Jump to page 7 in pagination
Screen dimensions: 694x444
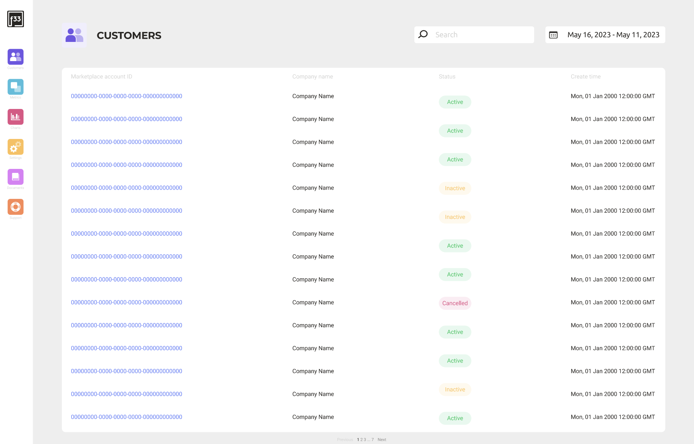point(373,440)
